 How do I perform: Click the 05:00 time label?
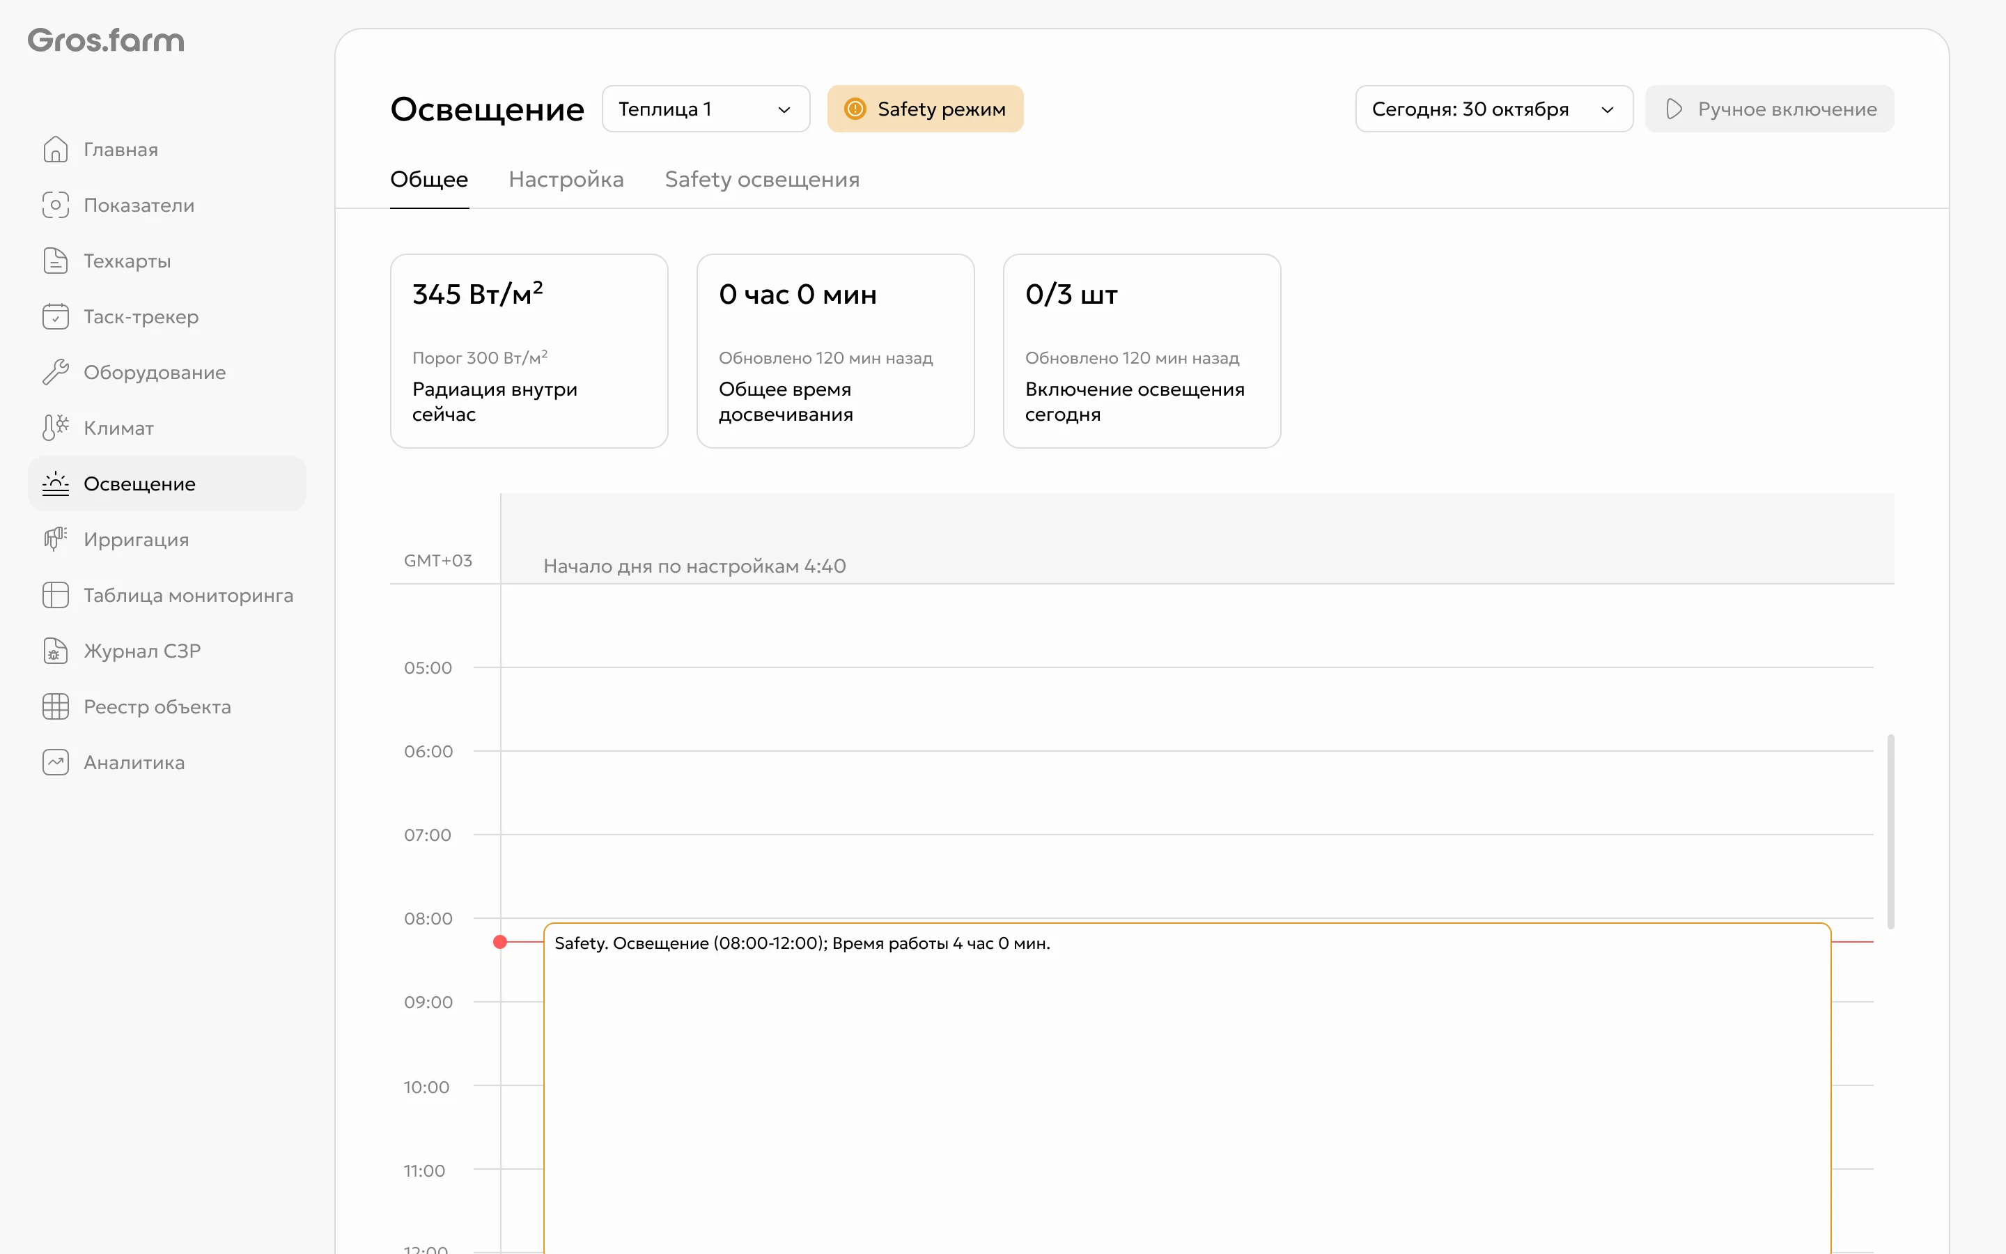coord(428,667)
